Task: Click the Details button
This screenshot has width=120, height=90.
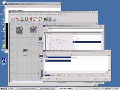Action: click(x=49, y=79)
